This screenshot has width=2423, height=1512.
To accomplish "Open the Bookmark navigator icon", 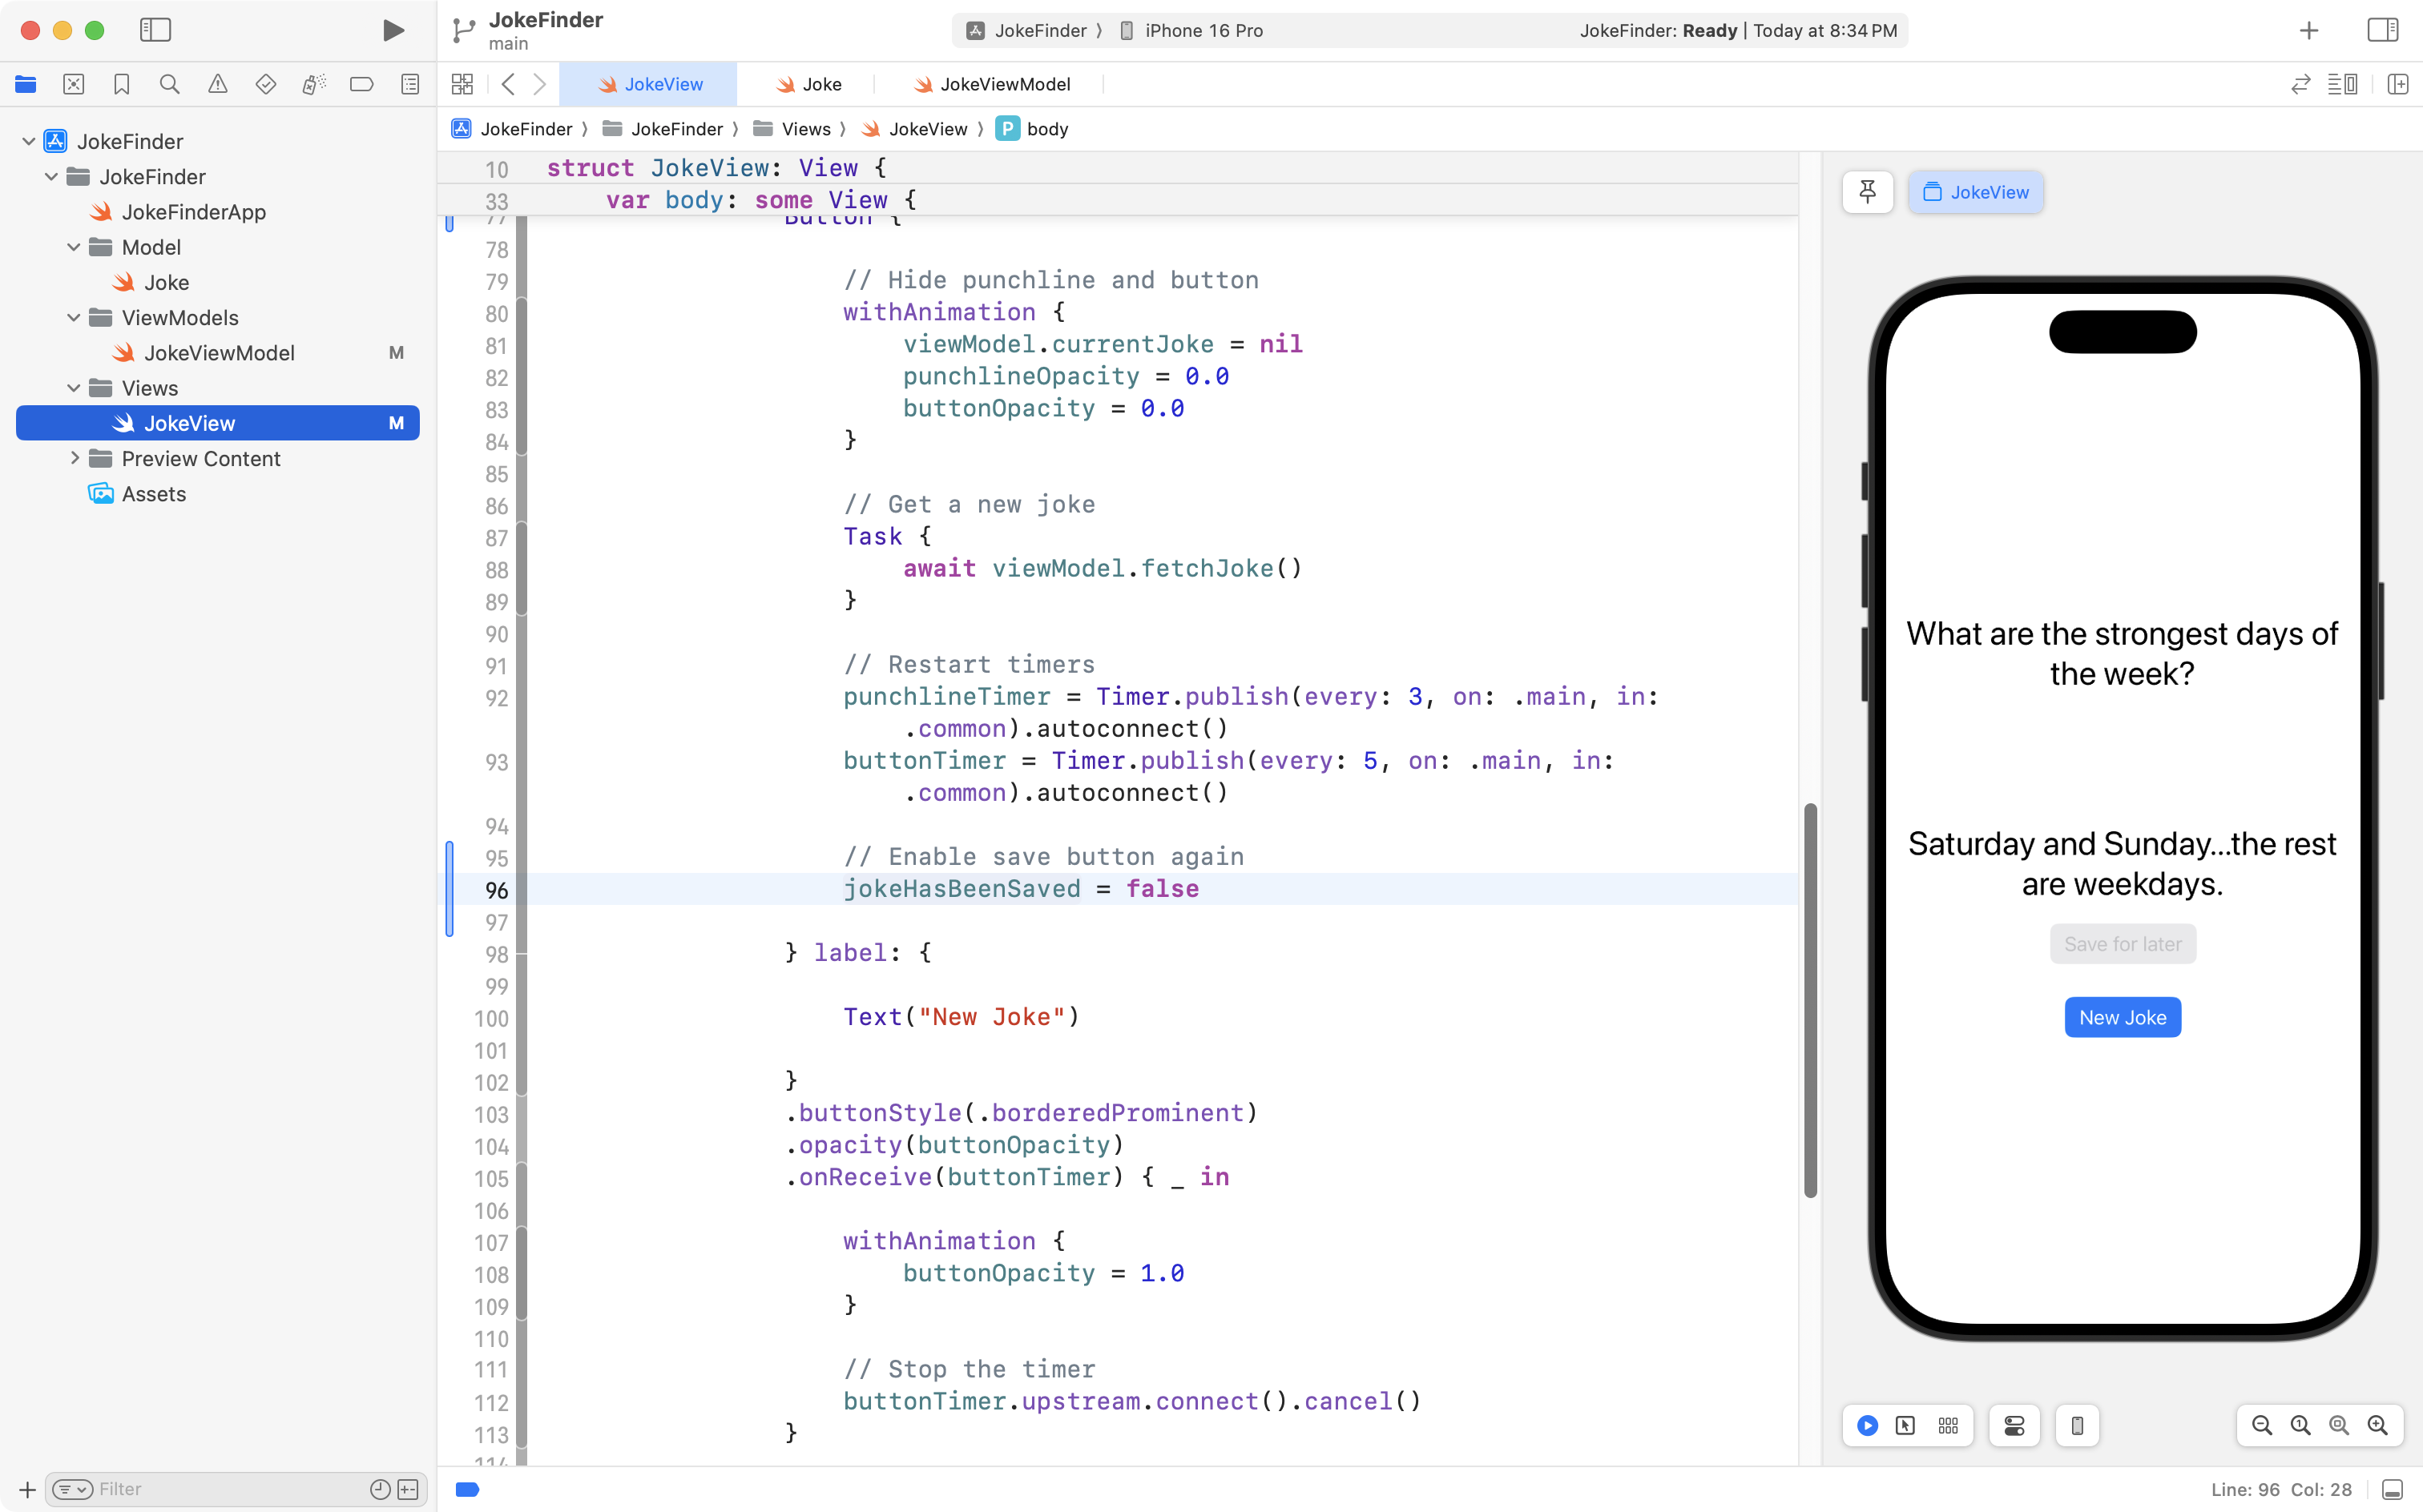I will tap(121, 85).
